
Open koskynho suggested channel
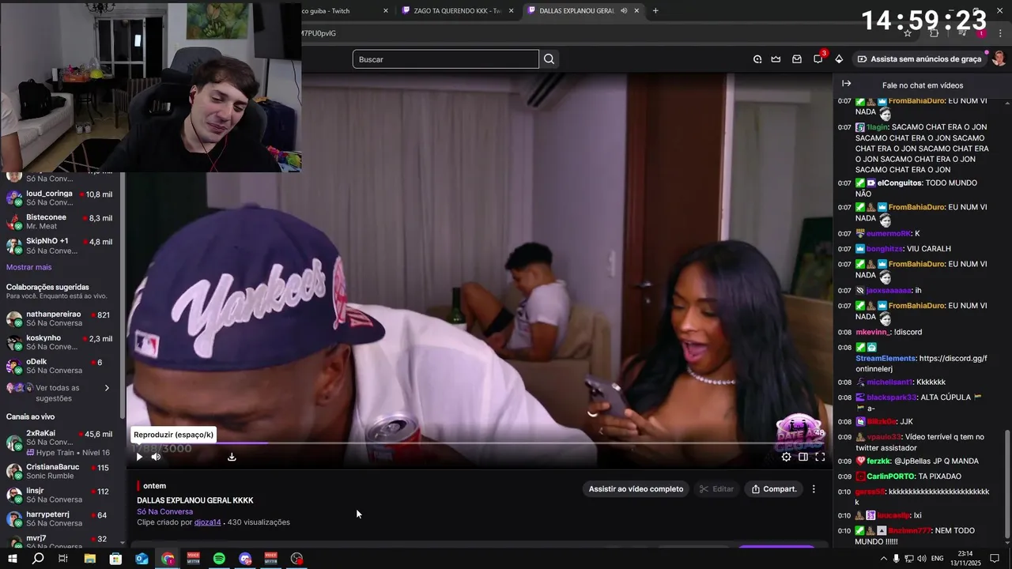coord(59,342)
